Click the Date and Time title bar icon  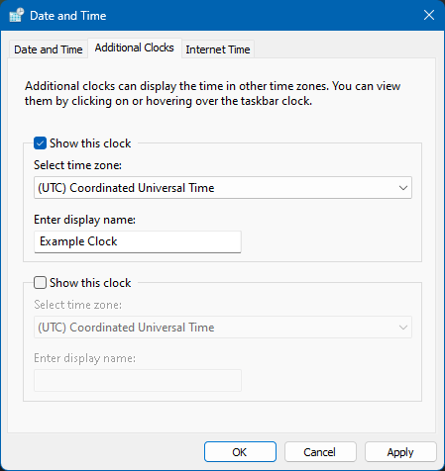(17, 15)
